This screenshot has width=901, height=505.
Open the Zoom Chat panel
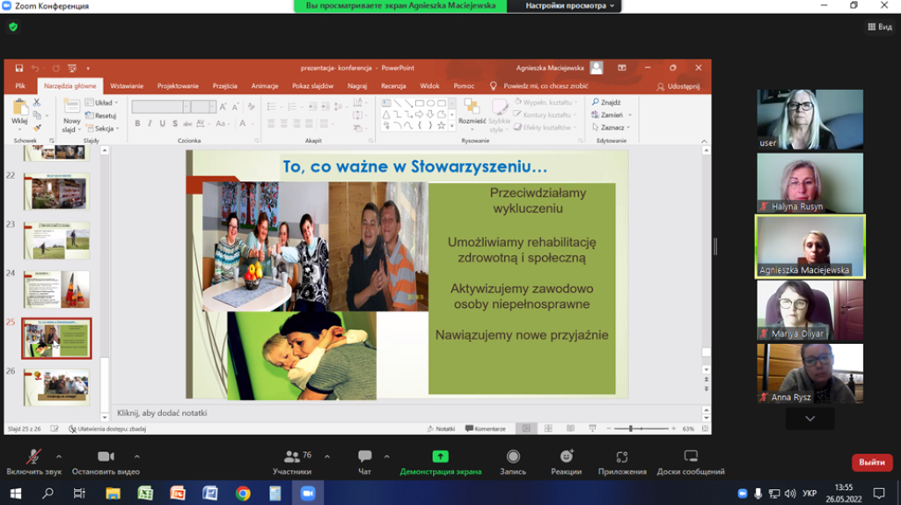coord(364,457)
